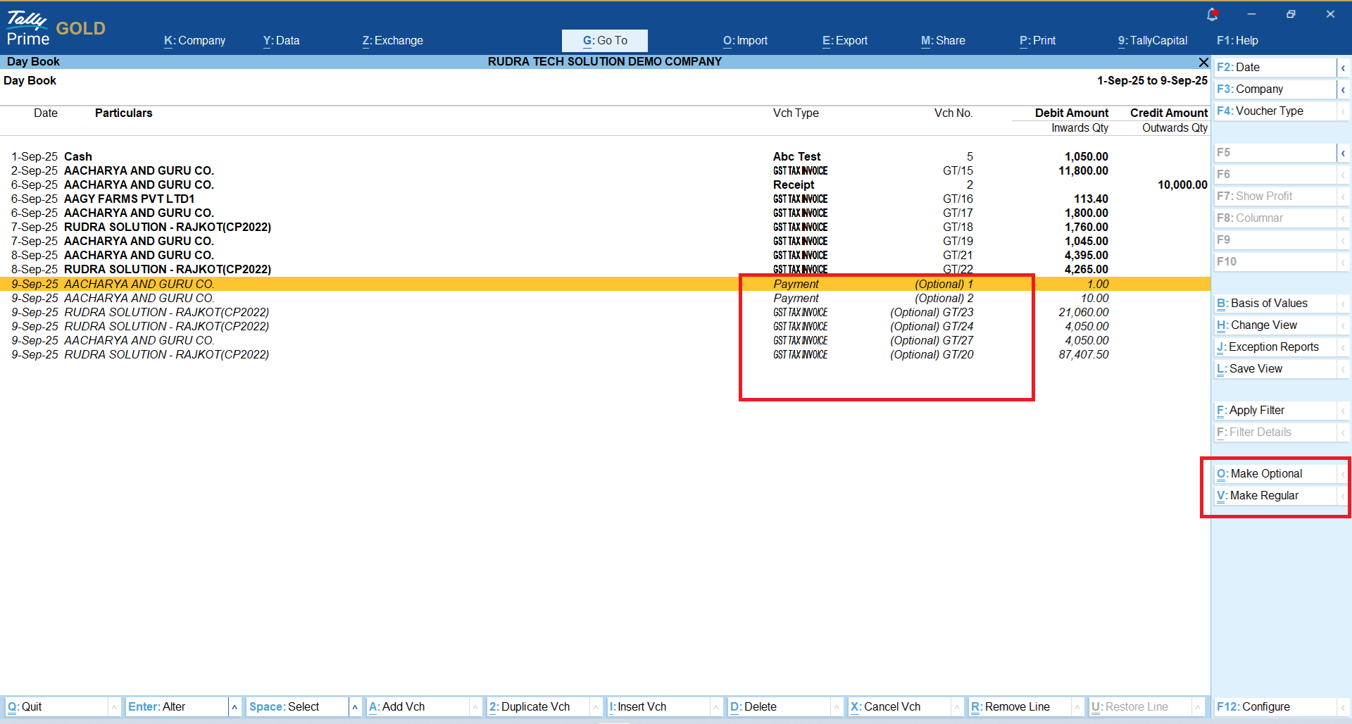Expand the F3 Company chevron arrow

pos(1343,89)
